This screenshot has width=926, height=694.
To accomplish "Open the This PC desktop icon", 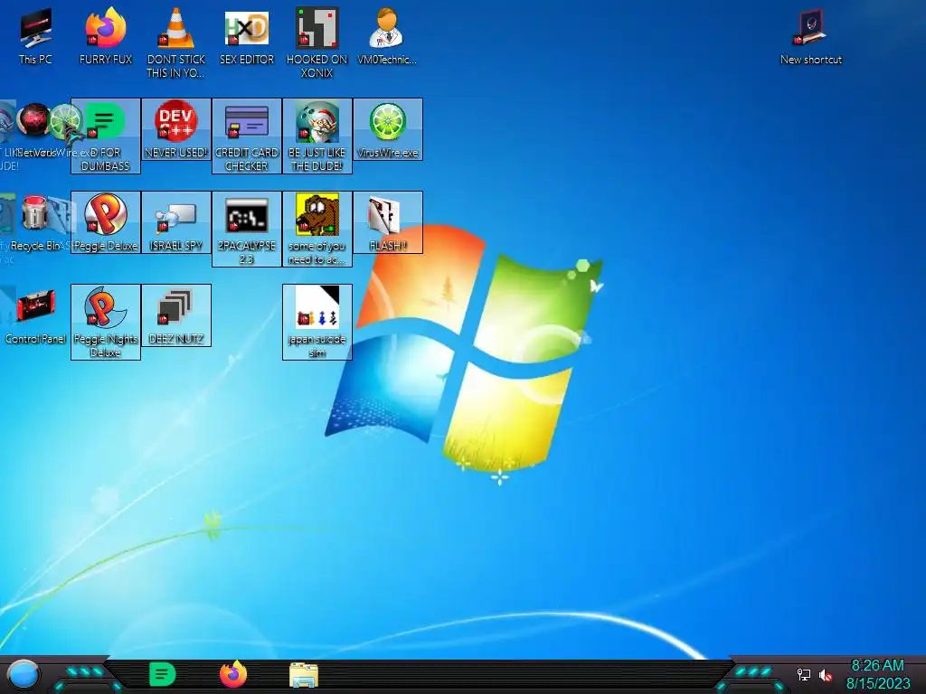I will point(35,36).
